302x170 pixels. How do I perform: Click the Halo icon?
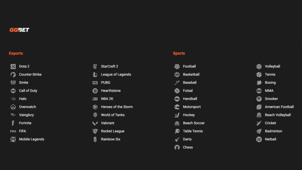pos(13,99)
